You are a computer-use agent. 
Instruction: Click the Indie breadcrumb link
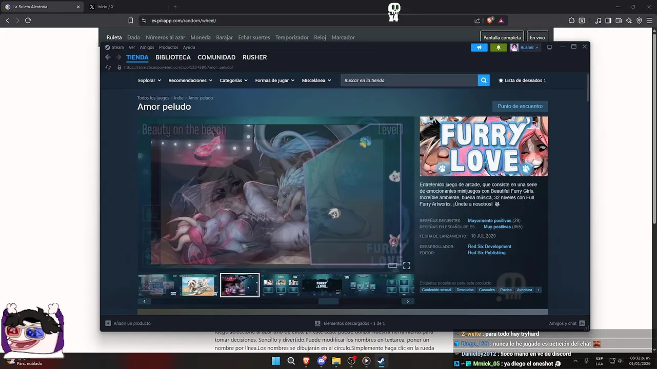click(178, 98)
